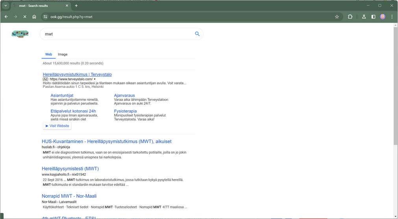Click the magnifier search icon
This screenshot has width=398, height=219.
click(197, 34)
